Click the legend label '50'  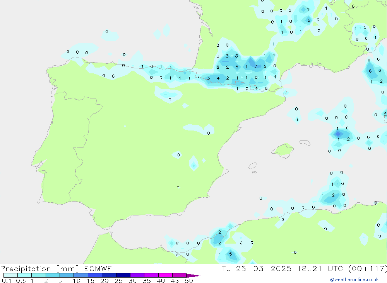(x=189, y=281)
